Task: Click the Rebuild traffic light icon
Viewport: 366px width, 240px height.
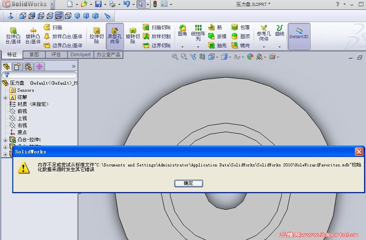Action: click(155, 4)
